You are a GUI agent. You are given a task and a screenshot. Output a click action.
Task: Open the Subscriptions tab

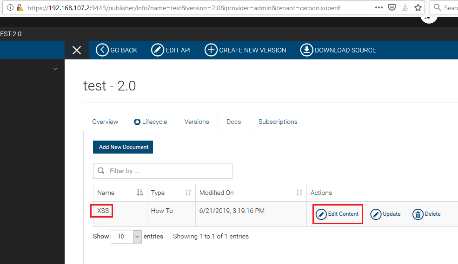pos(278,122)
